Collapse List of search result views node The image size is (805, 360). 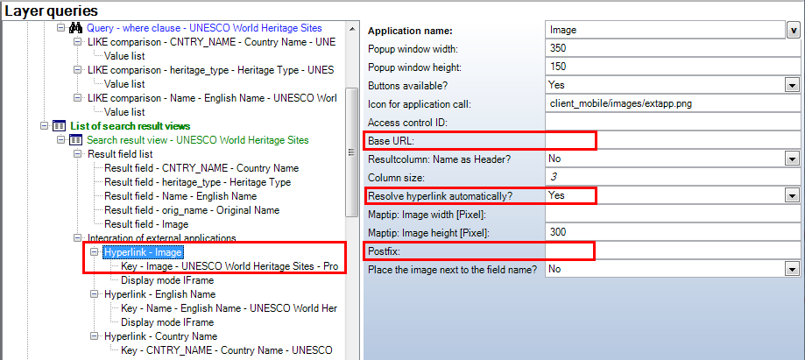pyautogui.click(x=44, y=125)
